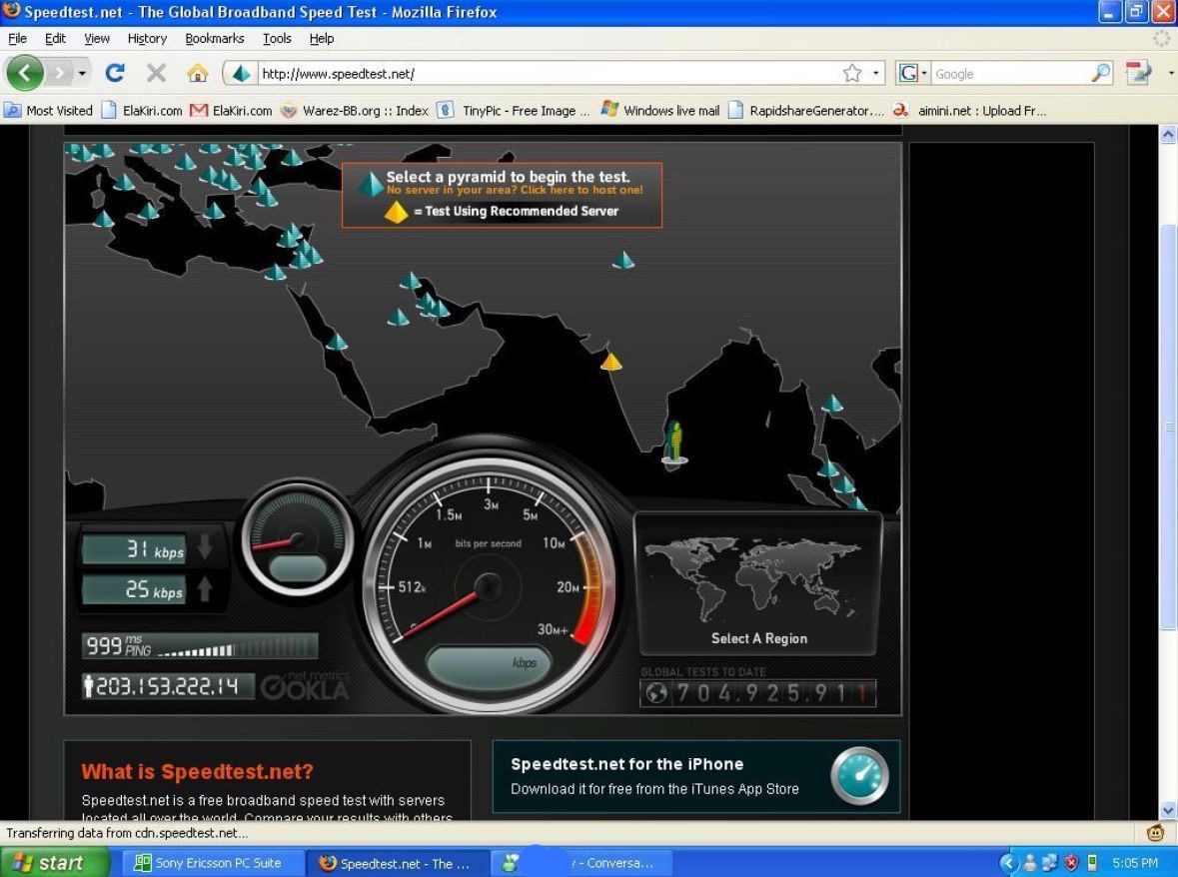Click the site identity icon in address bar
The image size is (1178, 877).
241,74
